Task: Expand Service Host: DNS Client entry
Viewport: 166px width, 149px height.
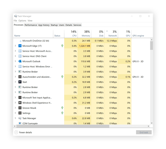Action: click(x=16, y=56)
